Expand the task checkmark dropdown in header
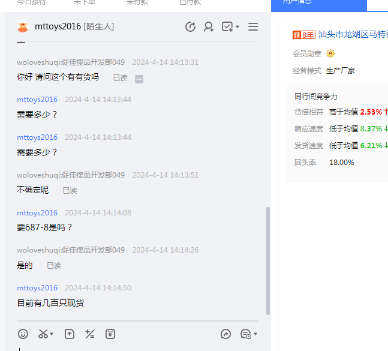 [x=237, y=27]
